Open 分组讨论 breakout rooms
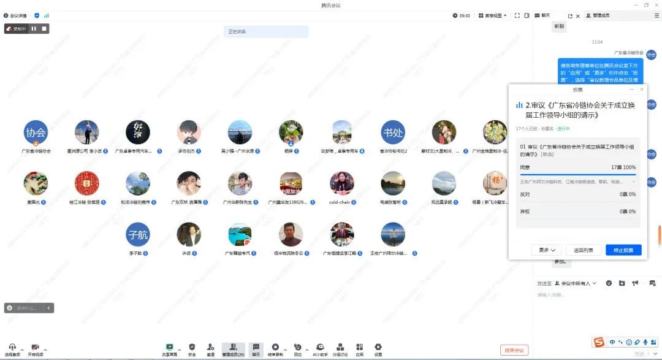 pos(340,350)
